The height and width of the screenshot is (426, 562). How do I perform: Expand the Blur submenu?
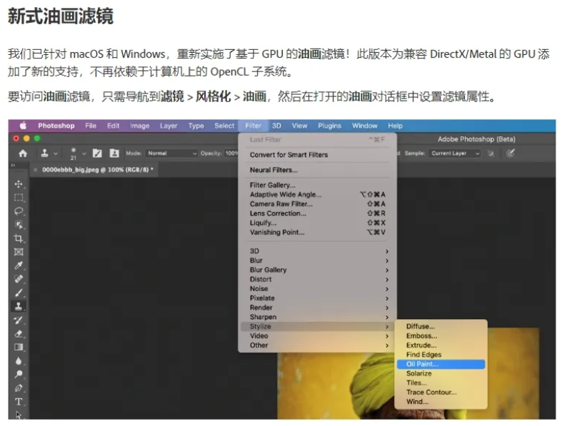click(319, 260)
